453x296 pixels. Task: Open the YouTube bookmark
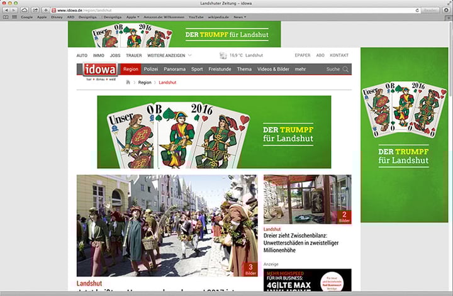pyautogui.click(x=196, y=17)
